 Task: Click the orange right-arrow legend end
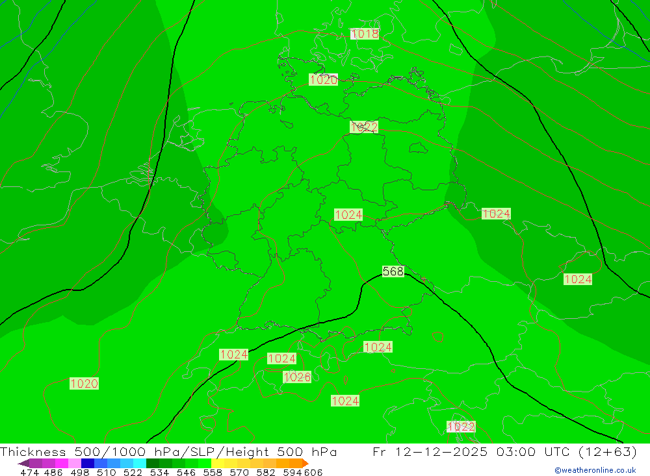pyautogui.click(x=305, y=463)
